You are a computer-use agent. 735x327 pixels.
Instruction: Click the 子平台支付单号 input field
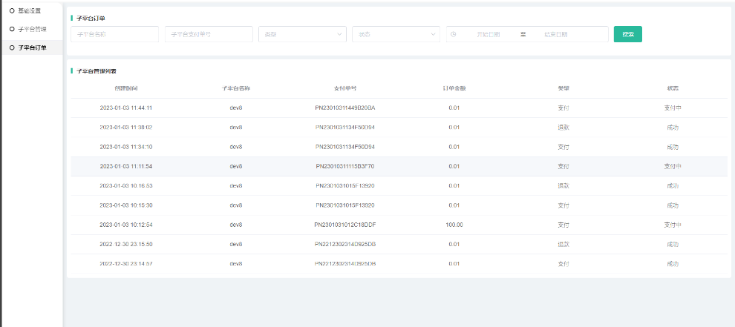[x=208, y=34]
